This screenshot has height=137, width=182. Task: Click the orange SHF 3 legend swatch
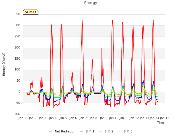tap(119, 132)
